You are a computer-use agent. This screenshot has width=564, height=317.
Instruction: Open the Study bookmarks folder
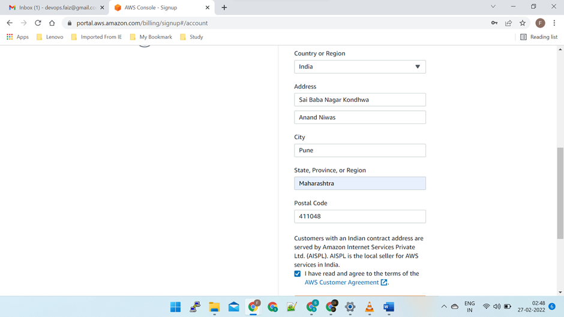coord(192,37)
